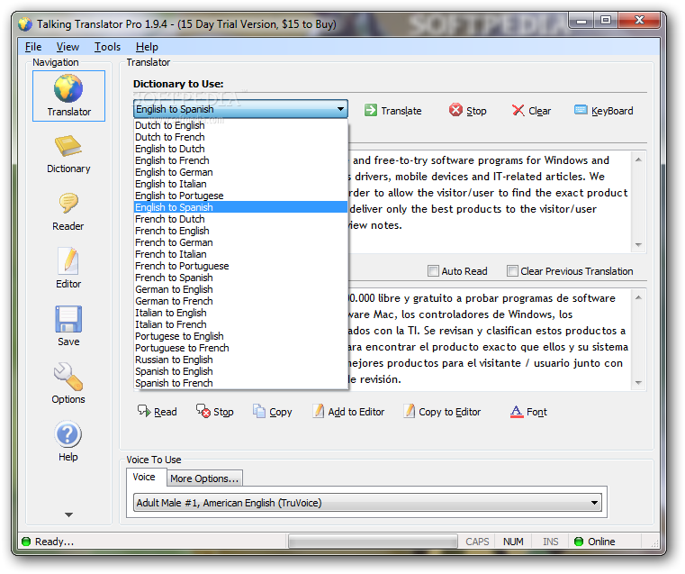Pick Russian to English in dropdown
This screenshot has width=685, height=574.
[240, 360]
